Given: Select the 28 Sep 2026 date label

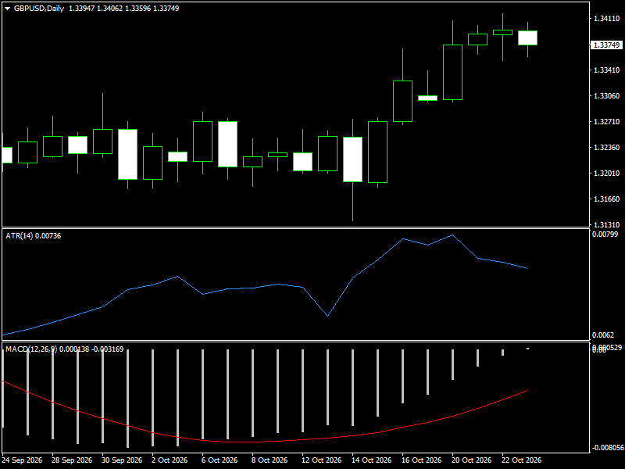Looking at the screenshot, I should (72, 460).
